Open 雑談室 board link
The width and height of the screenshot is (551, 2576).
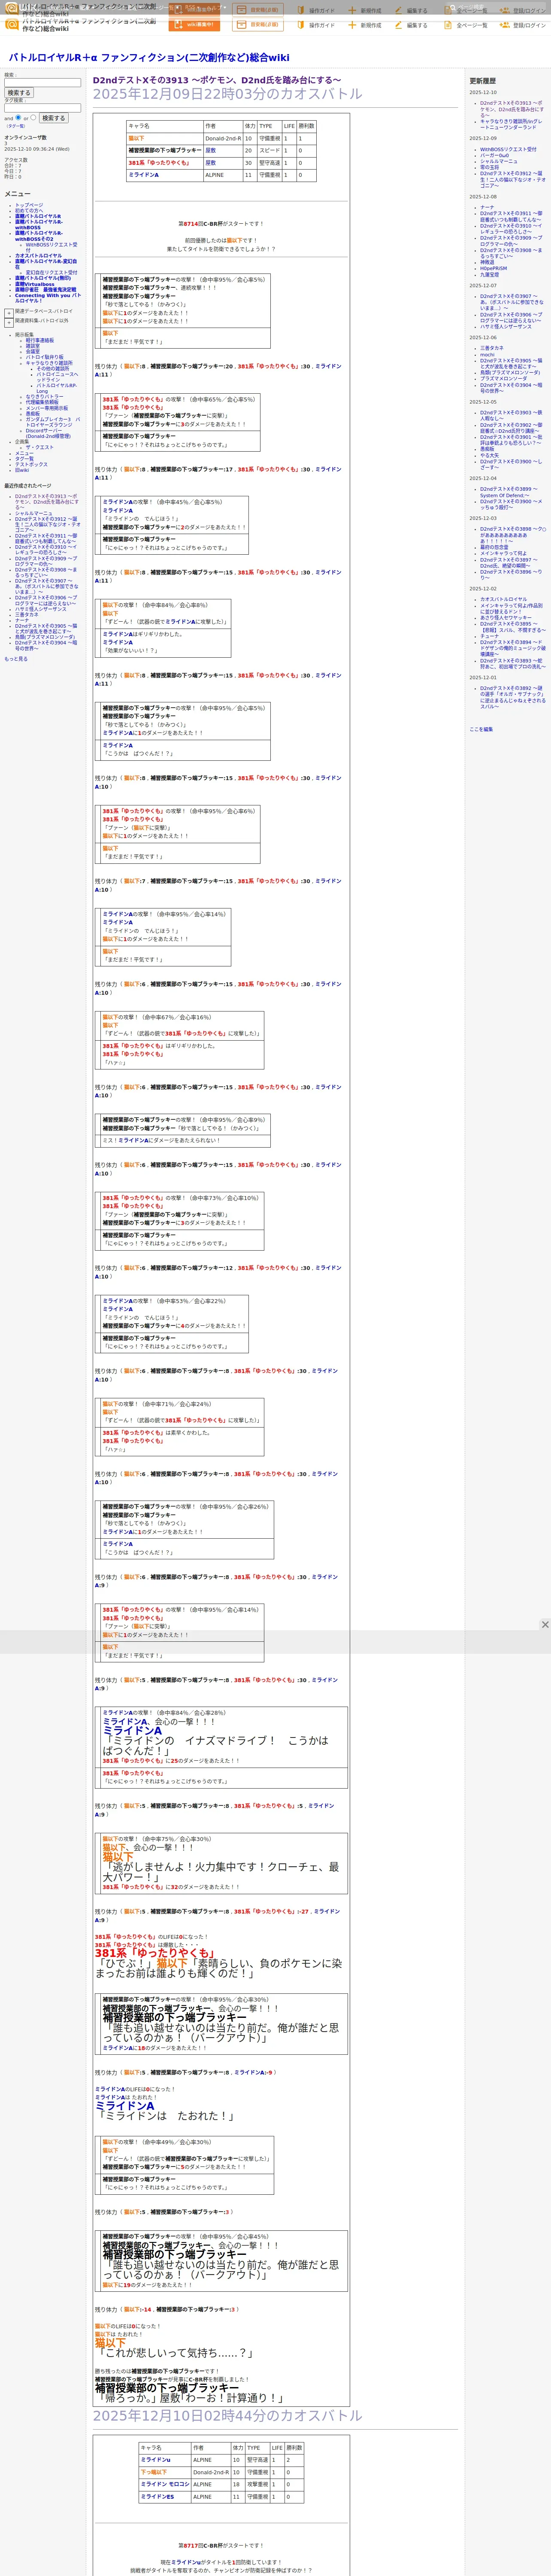point(33,346)
